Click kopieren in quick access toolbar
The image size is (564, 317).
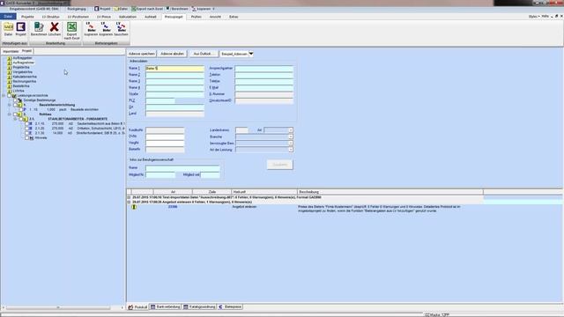click(202, 9)
